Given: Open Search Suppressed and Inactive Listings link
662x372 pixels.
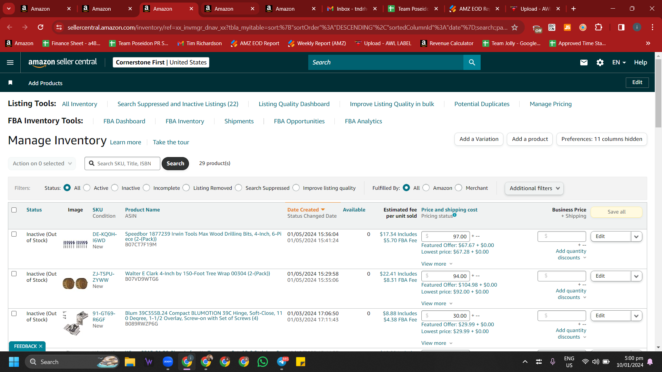Looking at the screenshot, I should tap(178, 104).
